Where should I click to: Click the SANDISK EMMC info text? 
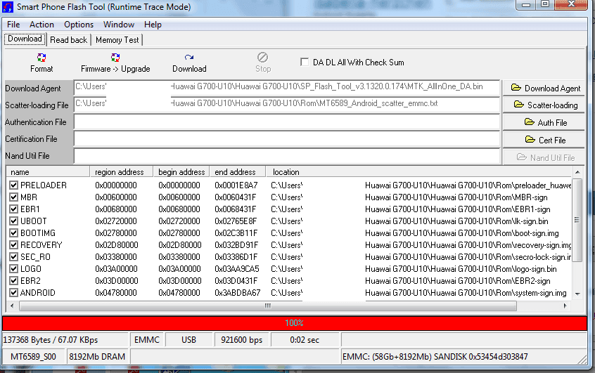[x=435, y=357]
